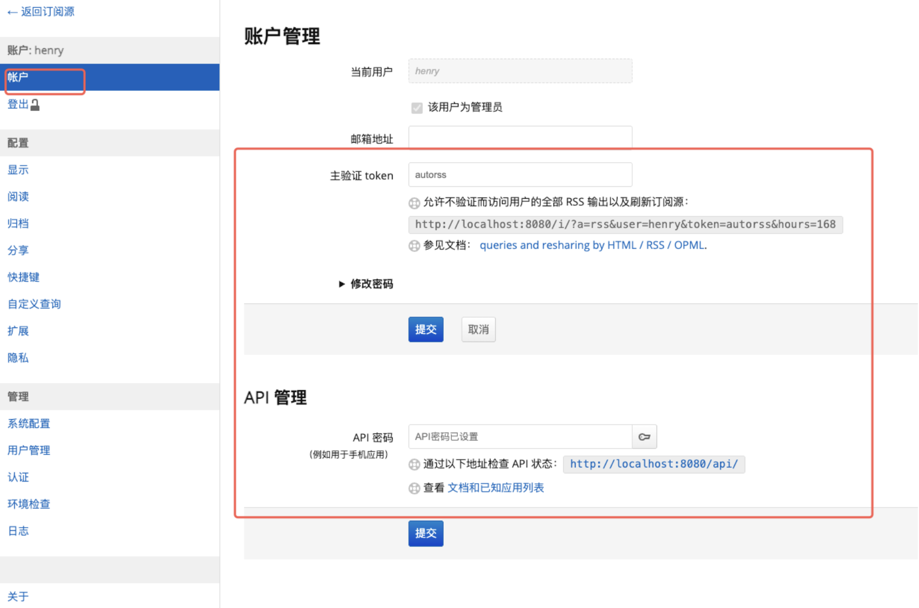Click the RSS token URL text

click(x=626, y=225)
